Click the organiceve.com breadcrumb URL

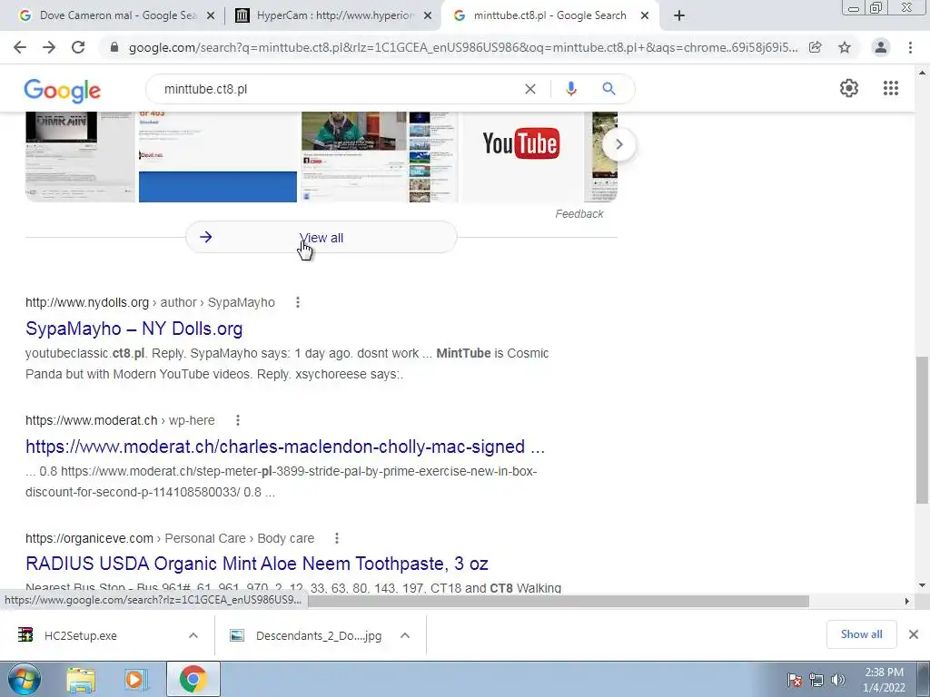click(x=170, y=538)
